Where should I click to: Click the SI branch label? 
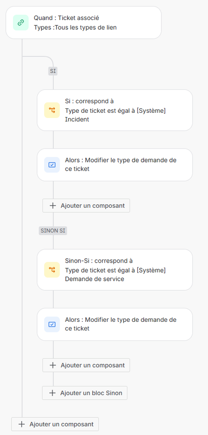pyautogui.click(x=53, y=71)
